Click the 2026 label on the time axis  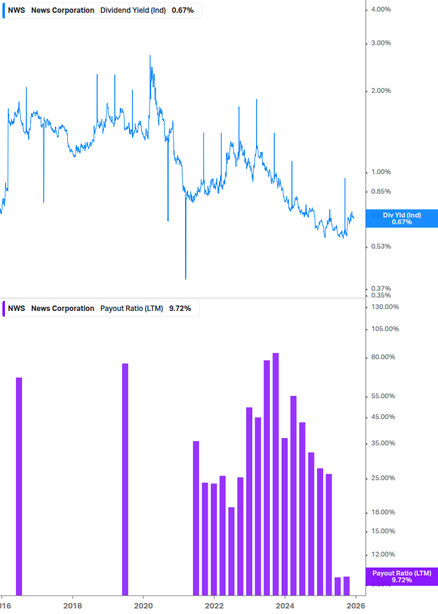356,605
